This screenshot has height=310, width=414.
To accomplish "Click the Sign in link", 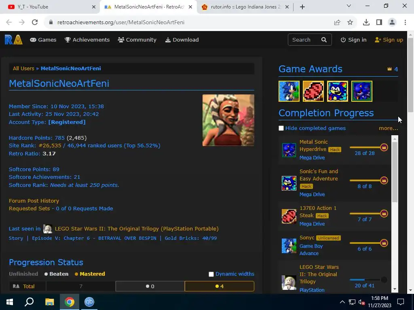I will click(353, 40).
